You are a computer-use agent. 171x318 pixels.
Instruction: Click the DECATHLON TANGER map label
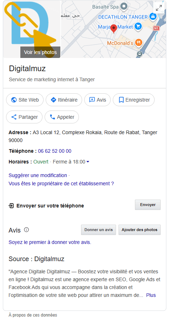coord(123,17)
